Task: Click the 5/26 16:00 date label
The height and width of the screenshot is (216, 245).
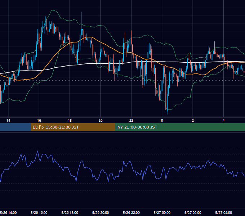Action: pos(39,212)
